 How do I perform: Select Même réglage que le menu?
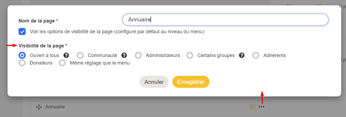pyautogui.click(x=62, y=63)
